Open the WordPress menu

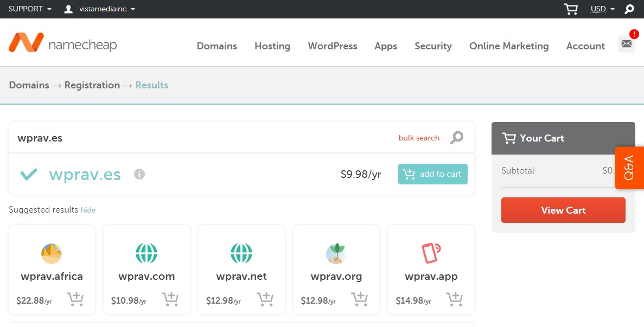tap(333, 46)
